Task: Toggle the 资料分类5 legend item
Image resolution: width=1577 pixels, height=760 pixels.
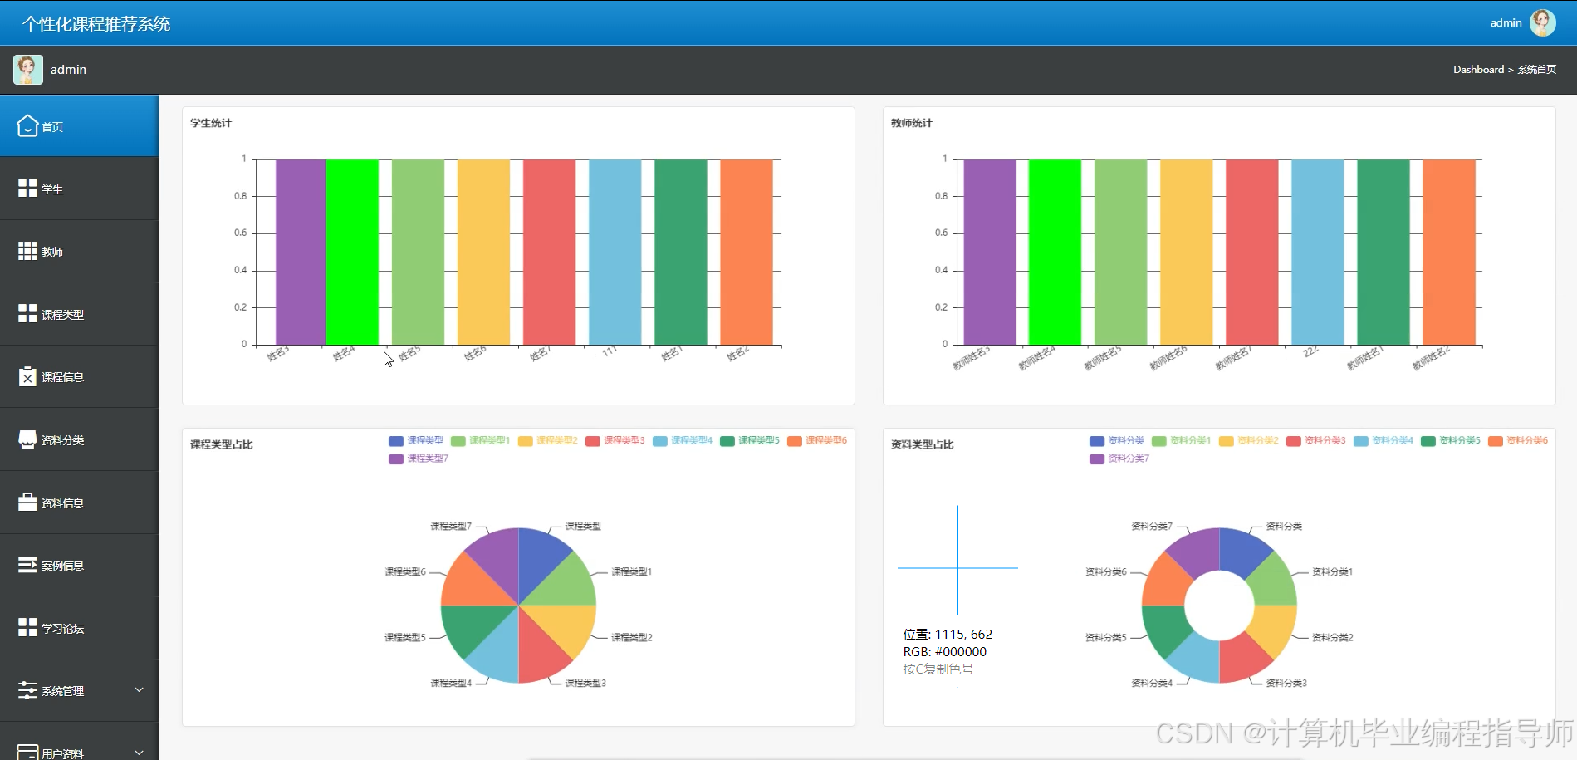Action: point(1451,440)
